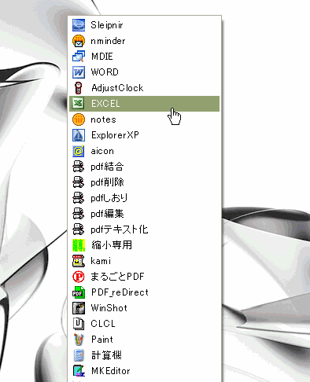The width and height of the screenshot is (310, 382).
Task: Choose the pdf結合 entry
Action: point(144,167)
